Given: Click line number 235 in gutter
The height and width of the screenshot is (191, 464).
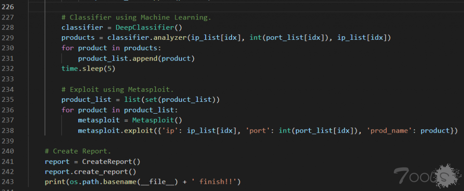Looking at the screenshot, I should [x=8, y=99].
